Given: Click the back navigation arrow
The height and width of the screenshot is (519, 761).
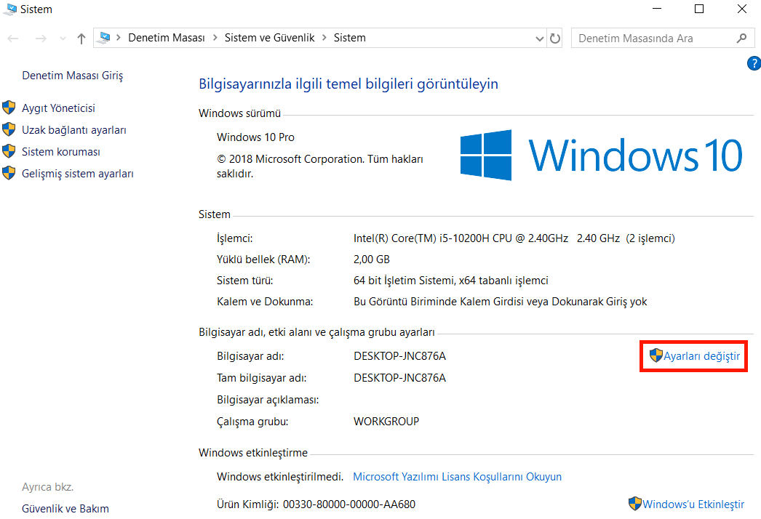Looking at the screenshot, I should point(13,39).
